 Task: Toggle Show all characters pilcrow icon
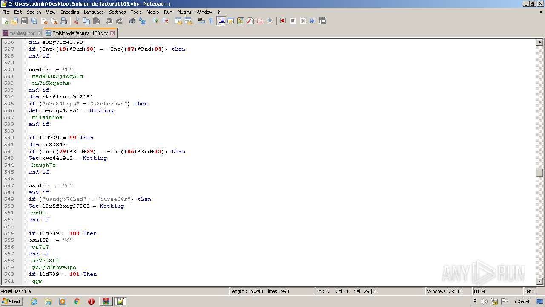tap(211, 21)
